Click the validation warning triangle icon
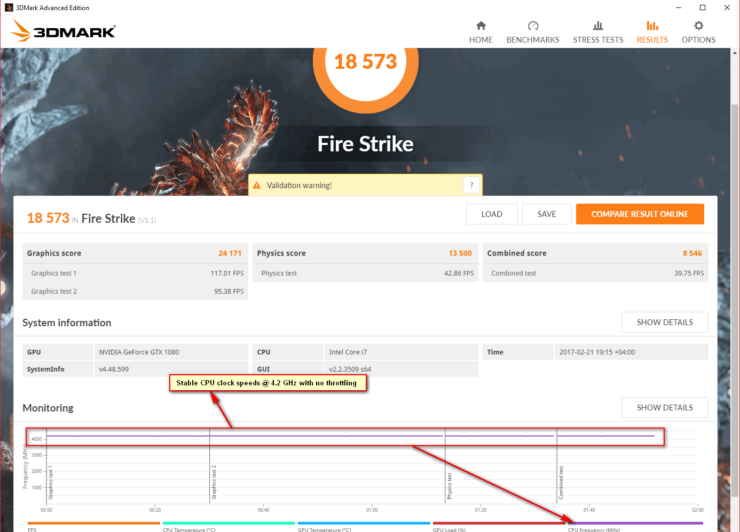The height and width of the screenshot is (532, 740). tap(257, 186)
